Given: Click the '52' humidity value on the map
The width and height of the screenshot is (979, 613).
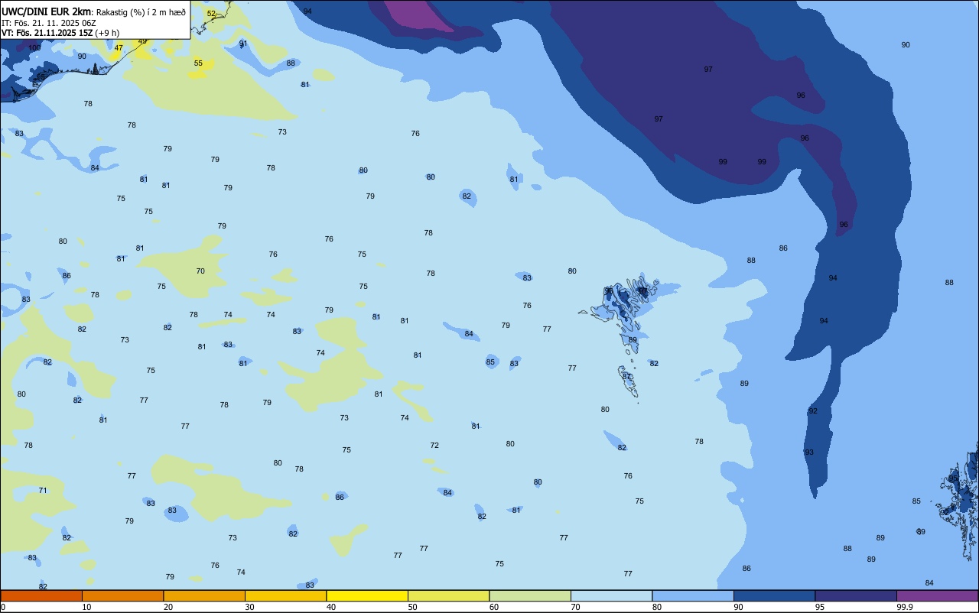Looking at the screenshot, I should (211, 13).
